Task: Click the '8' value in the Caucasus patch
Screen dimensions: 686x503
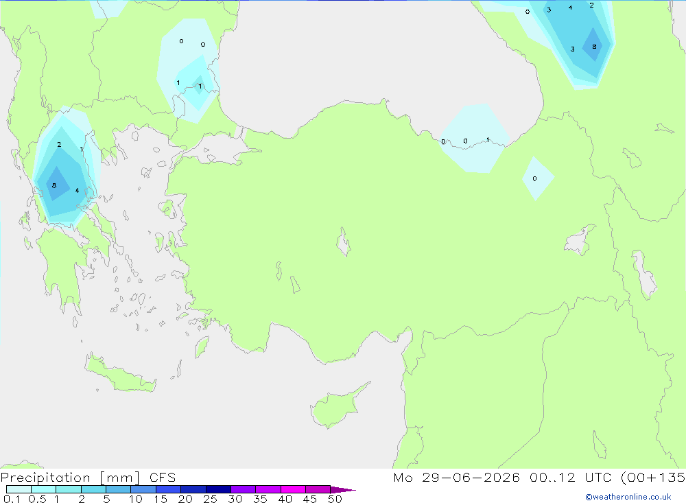Action: 594,47
